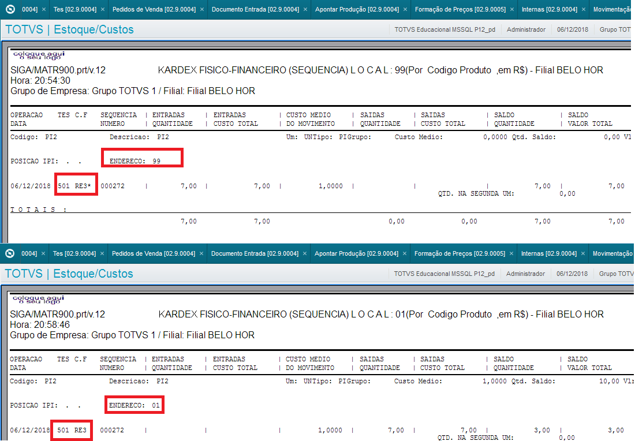The image size is (635, 441).
Task: Open Pedidos de Venda tab in the LOCAL 01 screen
Action: [x=154, y=253]
